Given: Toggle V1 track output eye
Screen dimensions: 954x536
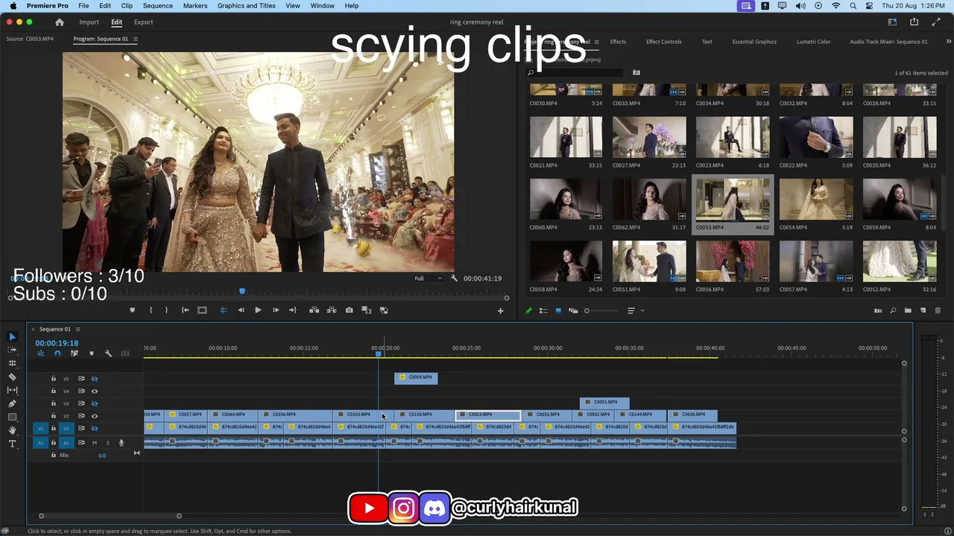Looking at the screenshot, I should click(95, 429).
